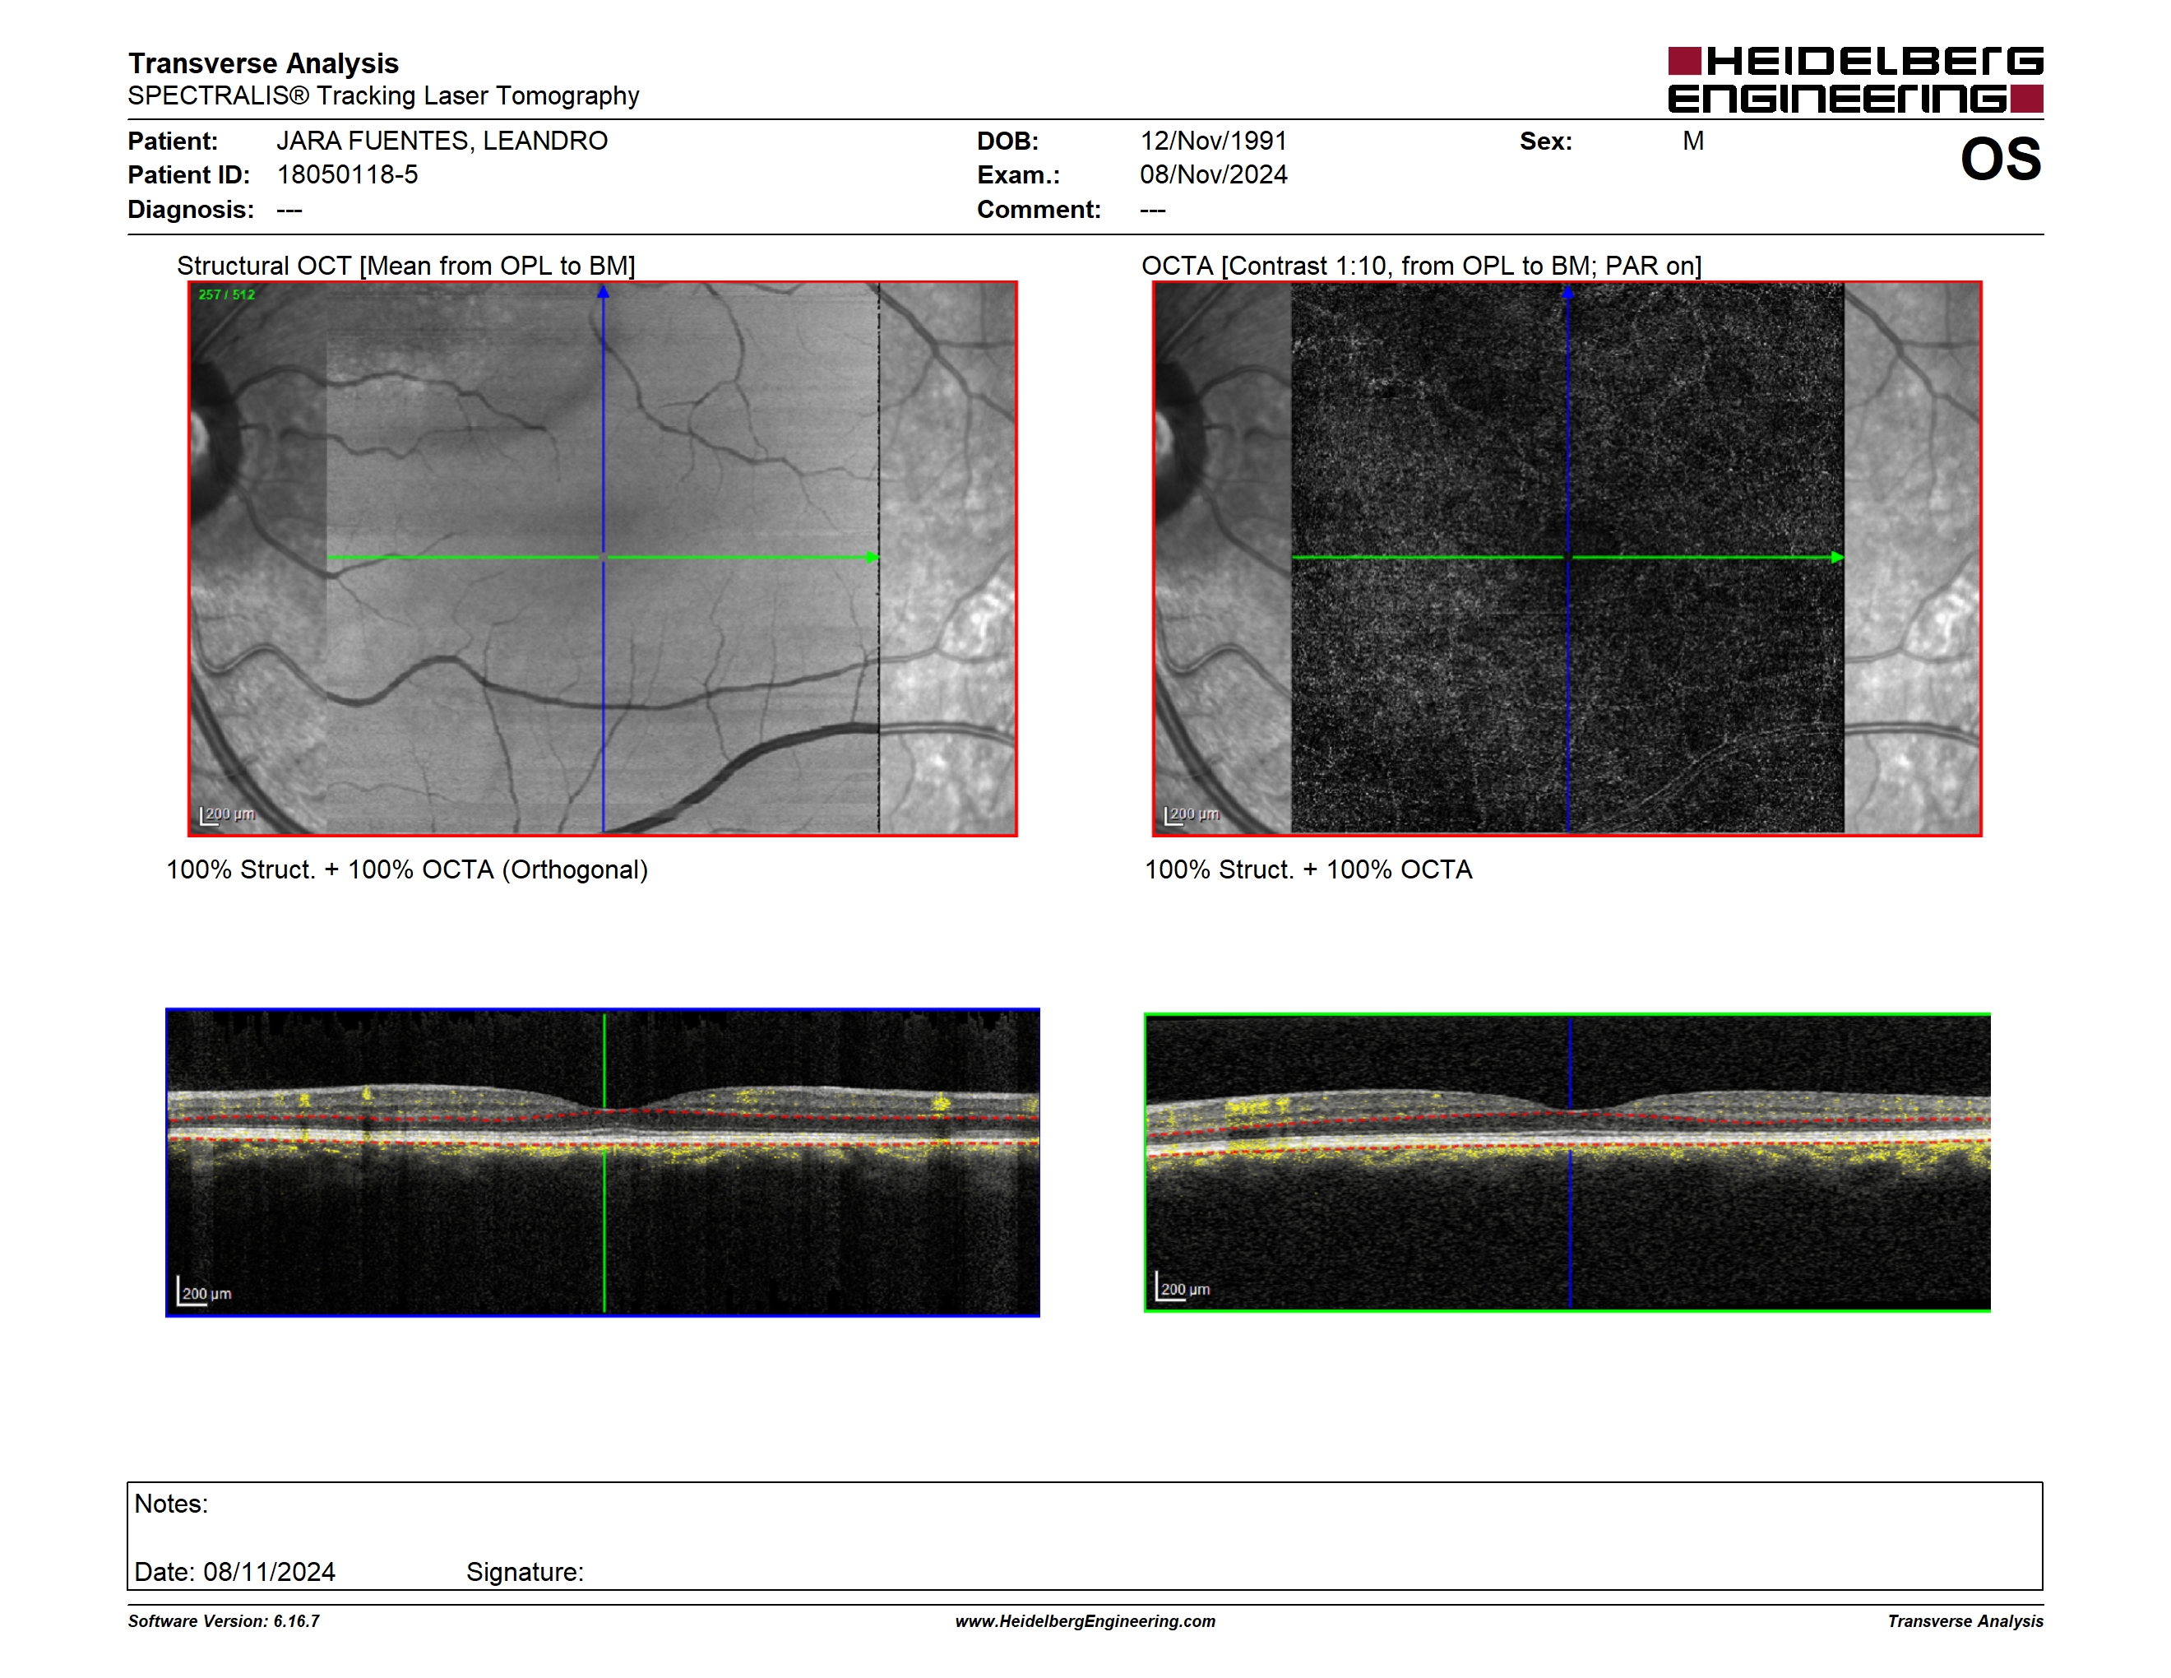Click the Transverse Analysis report title

click(263, 63)
